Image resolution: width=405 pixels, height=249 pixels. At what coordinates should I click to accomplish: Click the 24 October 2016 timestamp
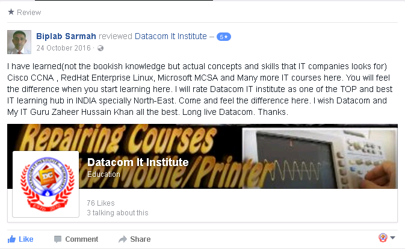pos(64,48)
